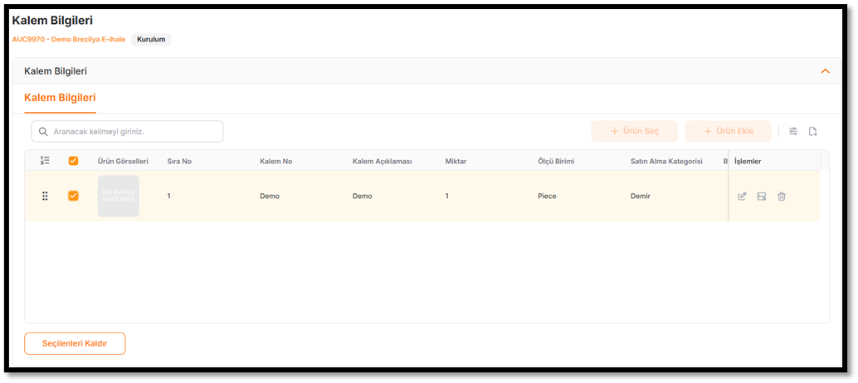Open the AUC9970 - Demo Brezilya E-ihale link
Image resolution: width=858 pixels, height=383 pixels.
[x=68, y=39]
